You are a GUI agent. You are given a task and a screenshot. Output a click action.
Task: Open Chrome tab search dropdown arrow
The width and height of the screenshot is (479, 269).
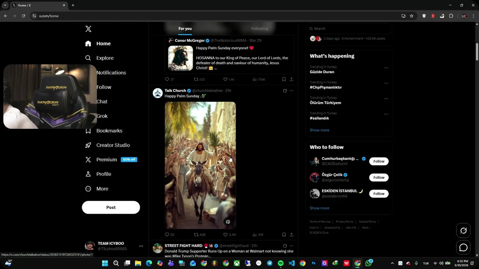tap(5, 5)
